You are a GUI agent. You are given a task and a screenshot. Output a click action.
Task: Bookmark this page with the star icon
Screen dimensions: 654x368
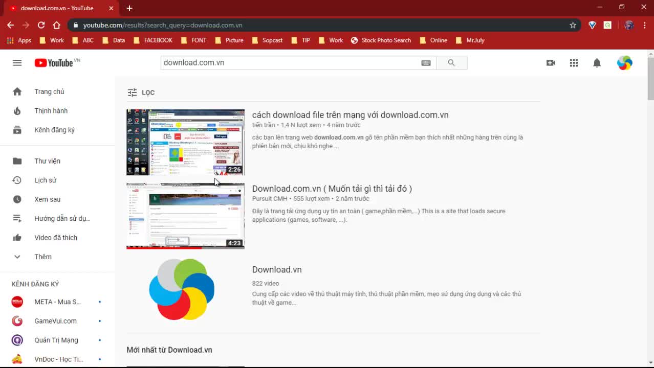point(573,25)
